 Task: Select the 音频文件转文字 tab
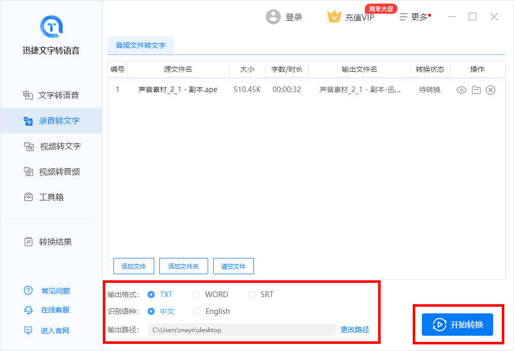(140, 45)
